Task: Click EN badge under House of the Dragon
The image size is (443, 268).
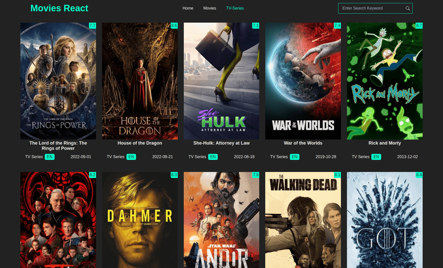Action: click(131, 157)
